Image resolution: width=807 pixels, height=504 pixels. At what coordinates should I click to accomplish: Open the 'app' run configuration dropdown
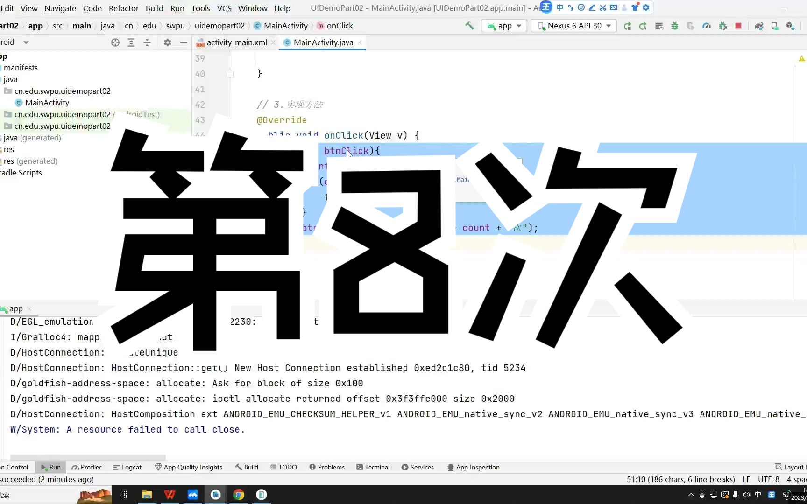coord(504,26)
